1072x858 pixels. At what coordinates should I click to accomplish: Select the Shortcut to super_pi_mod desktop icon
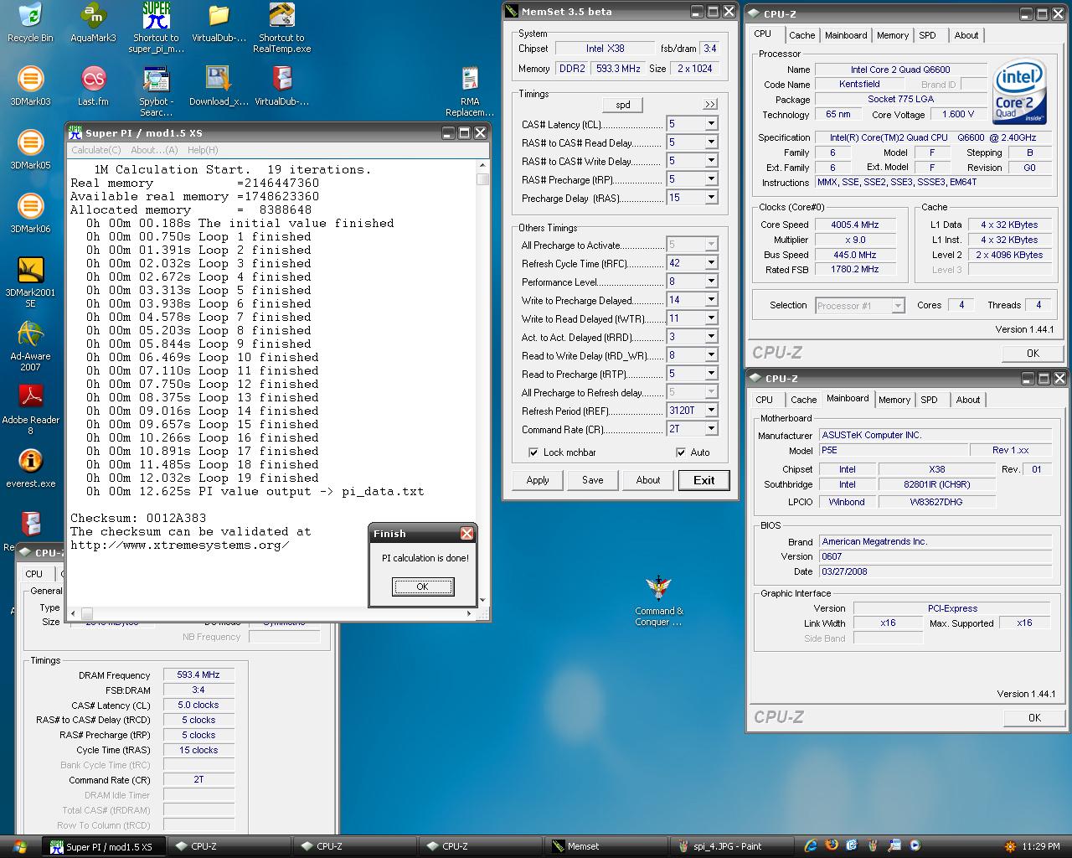[156, 28]
